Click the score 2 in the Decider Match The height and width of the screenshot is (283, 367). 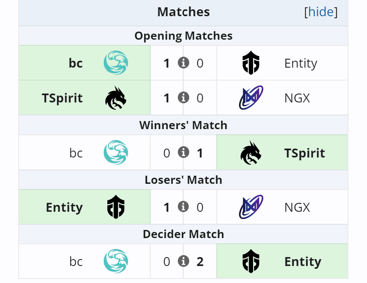(200, 262)
